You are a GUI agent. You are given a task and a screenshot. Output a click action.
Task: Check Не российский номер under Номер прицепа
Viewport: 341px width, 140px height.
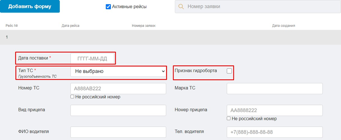tap(229, 119)
